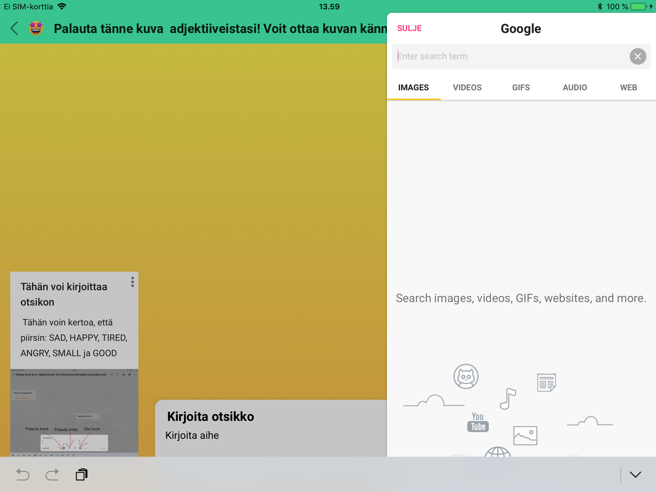656x492 pixels.
Task: Collapse keyboard bar with down chevron
Action: coord(635,474)
